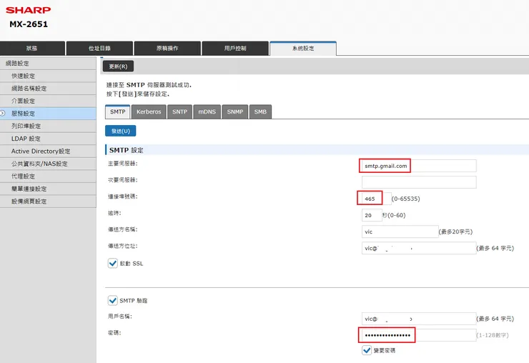Click the SMTP connection test success message
The image size is (529, 363).
click(x=149, y=85)
